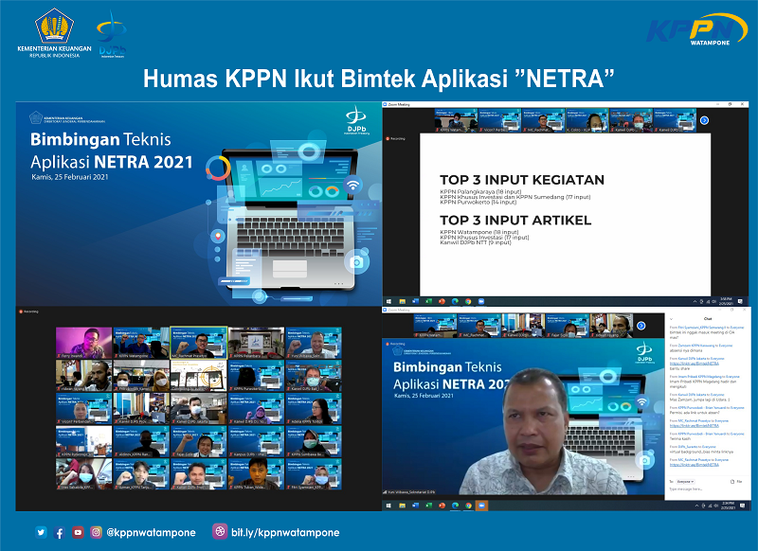Click the Facebook icon in the footer
This screenshot has width=758, height=551.
point(60,533)
